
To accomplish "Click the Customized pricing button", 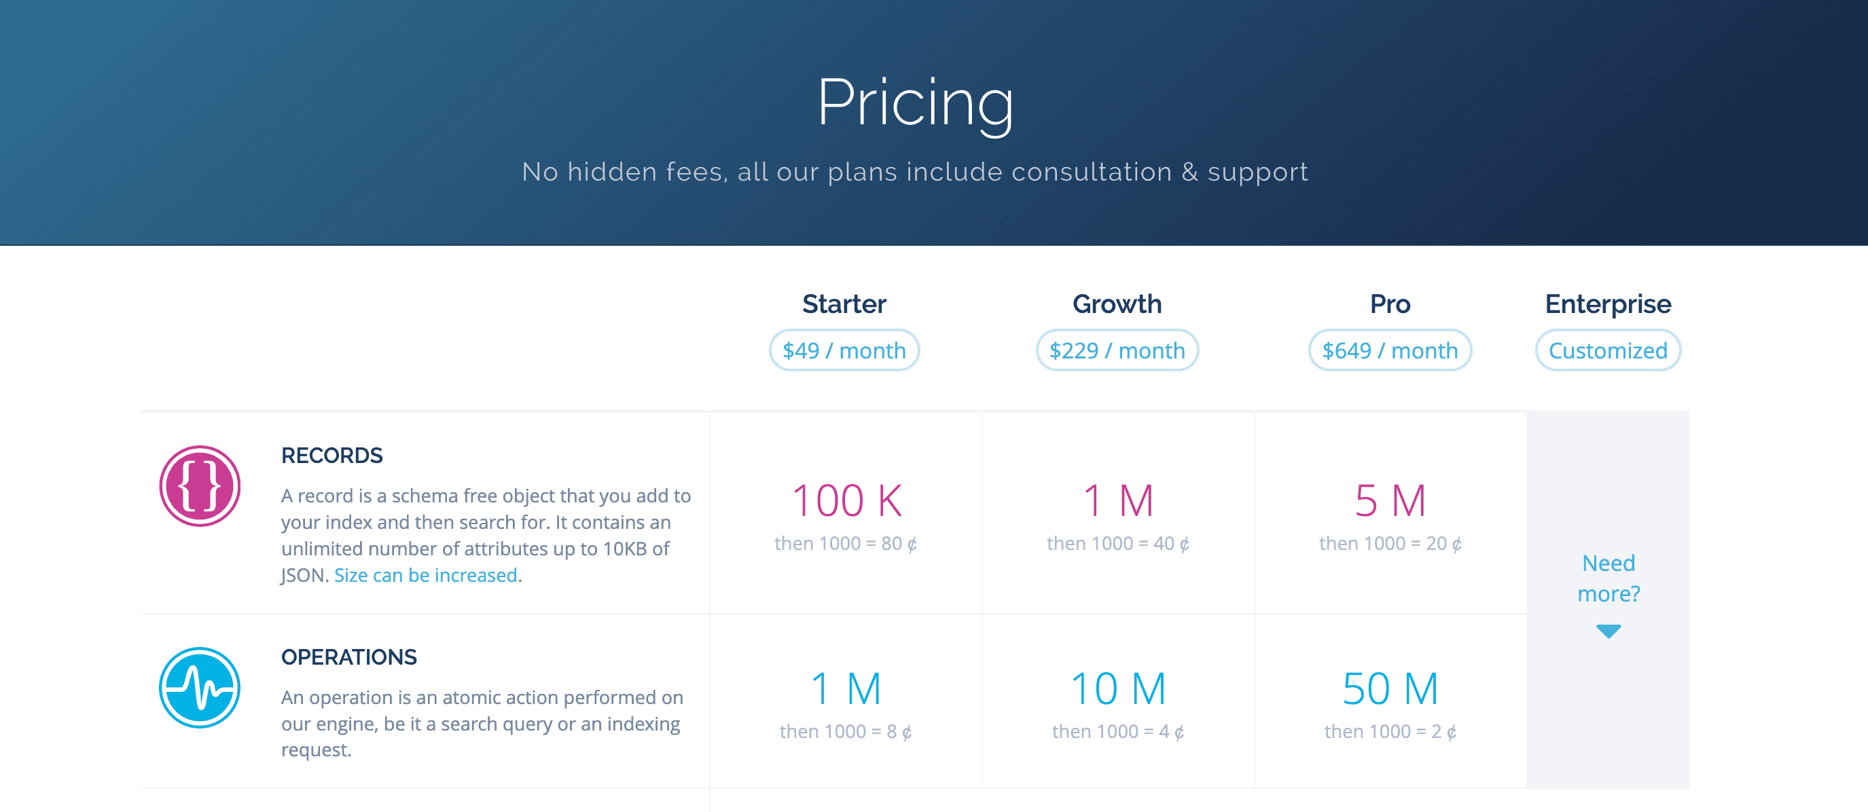I will [1607, 350].
